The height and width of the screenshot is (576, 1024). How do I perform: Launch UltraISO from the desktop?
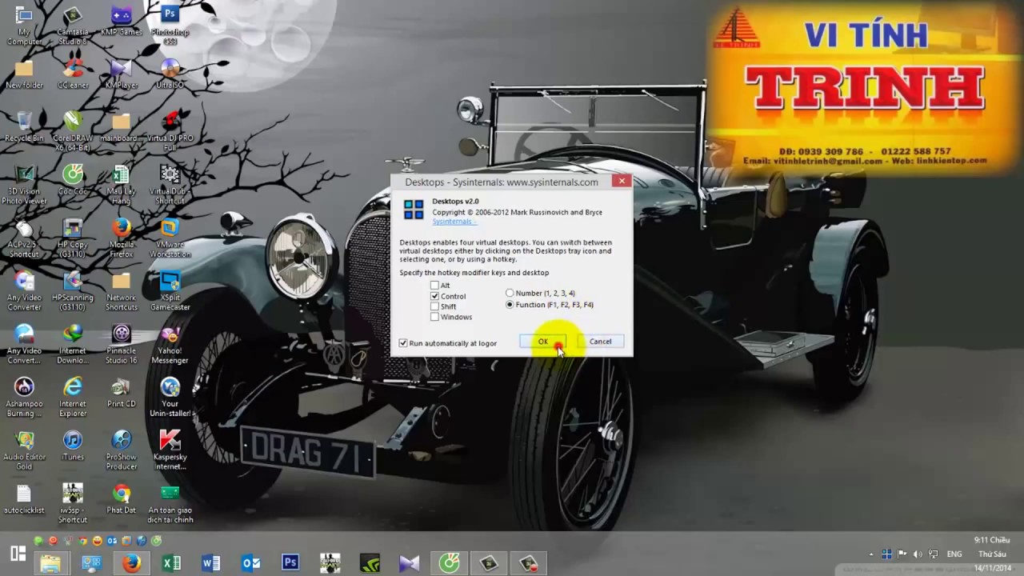click(170, 74)
